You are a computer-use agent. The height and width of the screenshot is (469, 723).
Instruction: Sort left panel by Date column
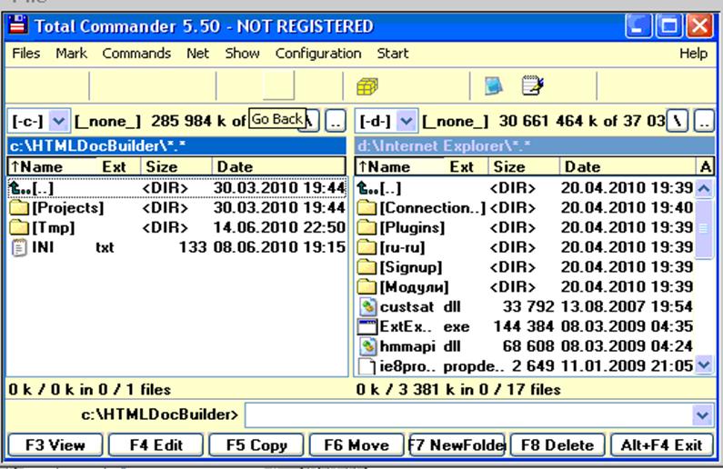click(x=278, y=166)
